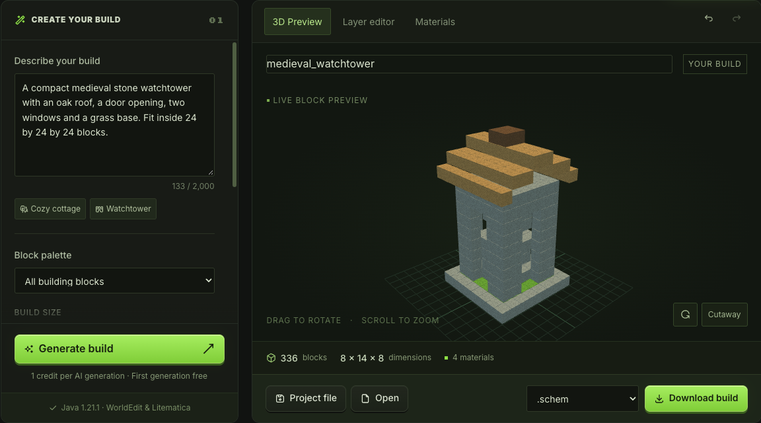Click the Download build button
Viewport: 761px width, 423px height.
point(696,399)
